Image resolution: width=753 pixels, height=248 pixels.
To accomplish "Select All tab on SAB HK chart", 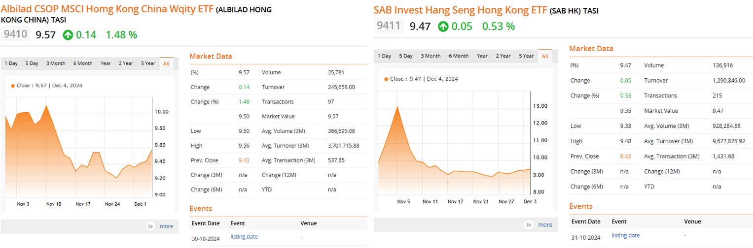I will tap(545, 56).
